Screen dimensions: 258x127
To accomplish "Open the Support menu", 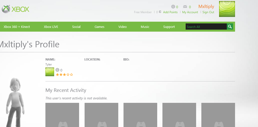I will [169, 27].
